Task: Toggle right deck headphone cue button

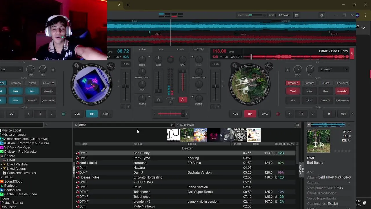Action: [x=183, y=100]
